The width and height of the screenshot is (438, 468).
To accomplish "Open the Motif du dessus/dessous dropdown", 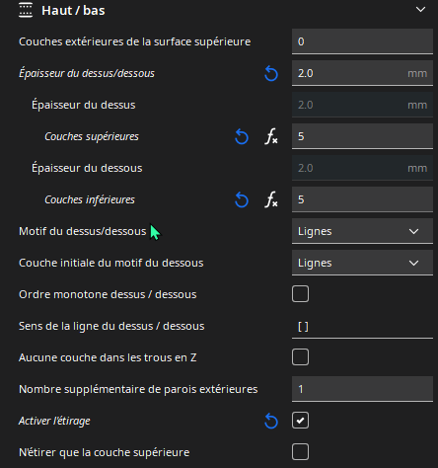I will (362, 231).
